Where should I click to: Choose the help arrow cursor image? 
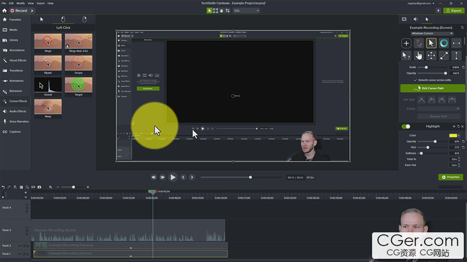(x=407, y=56)
